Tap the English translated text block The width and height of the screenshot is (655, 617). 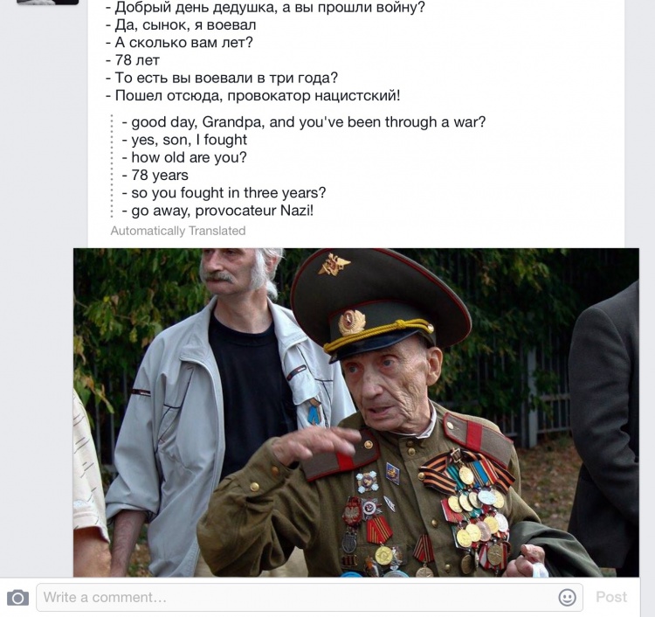click(304, 166)
